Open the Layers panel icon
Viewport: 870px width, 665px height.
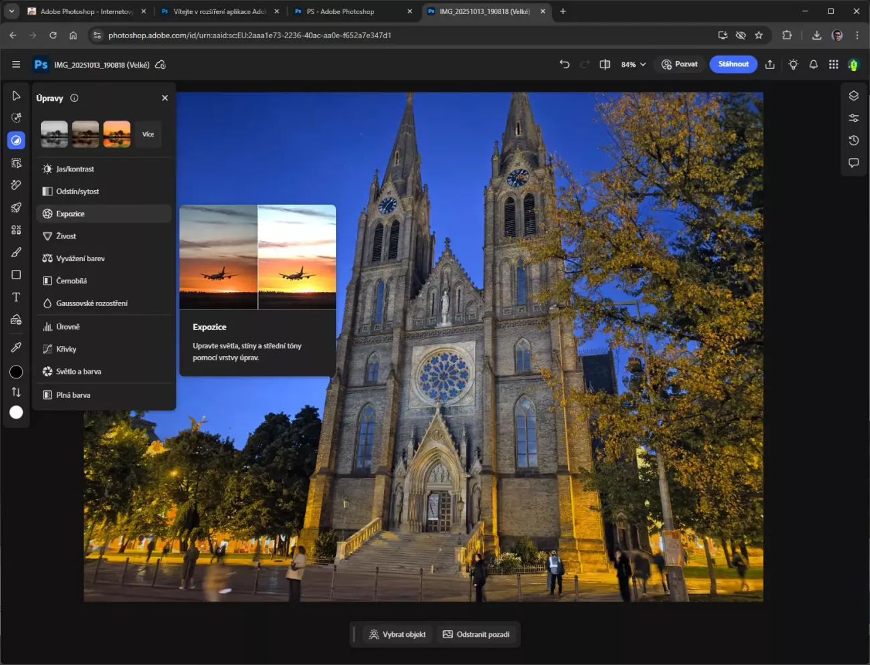853,96
